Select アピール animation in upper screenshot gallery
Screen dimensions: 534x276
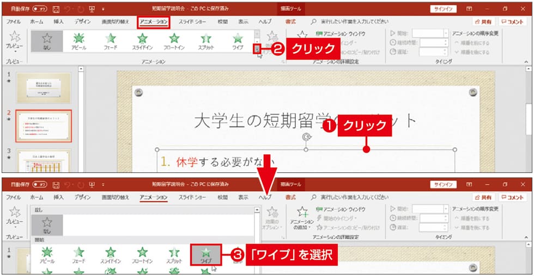click(78, 41)
